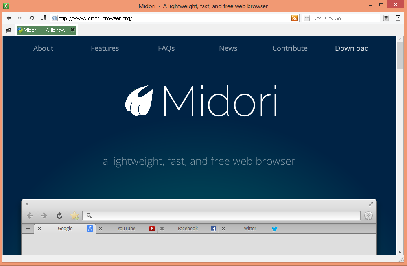The height and width of the screenshot is (266, 407).
Task: Close the Midori tab
Action: pyautogui.click(x=73, y=30)
